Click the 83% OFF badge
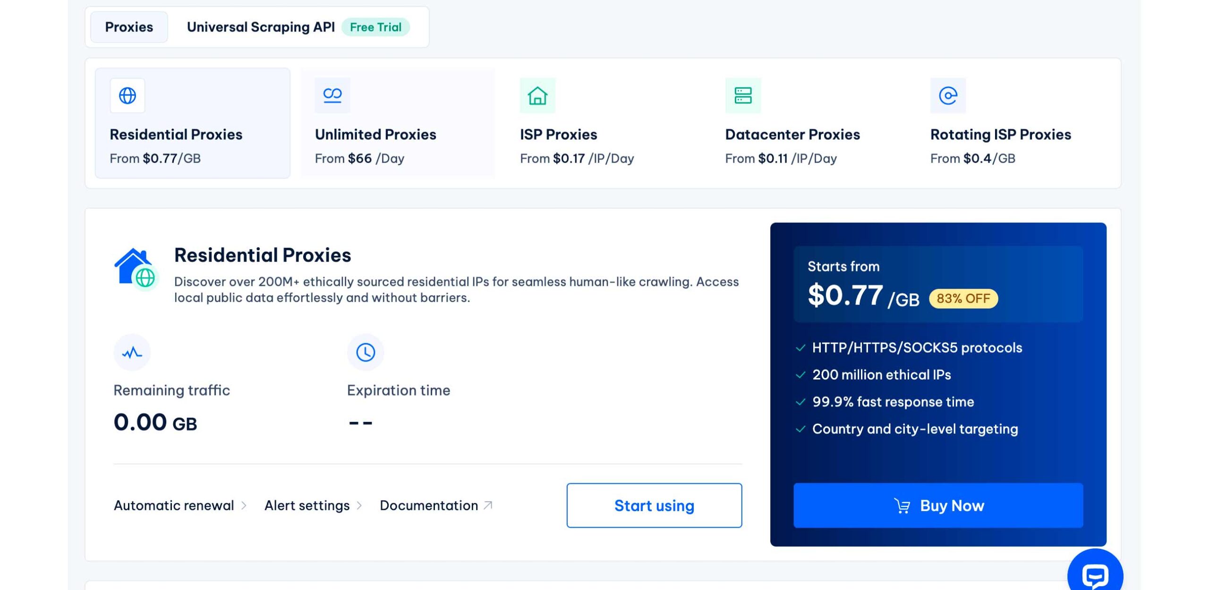The width and height of the screenshot is (1209, 590). (x=963, y=299)
